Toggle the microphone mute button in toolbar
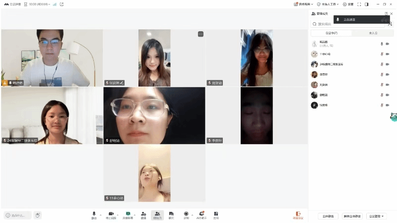The width and height of the screenshot is (397, 223). coord(94,214)
